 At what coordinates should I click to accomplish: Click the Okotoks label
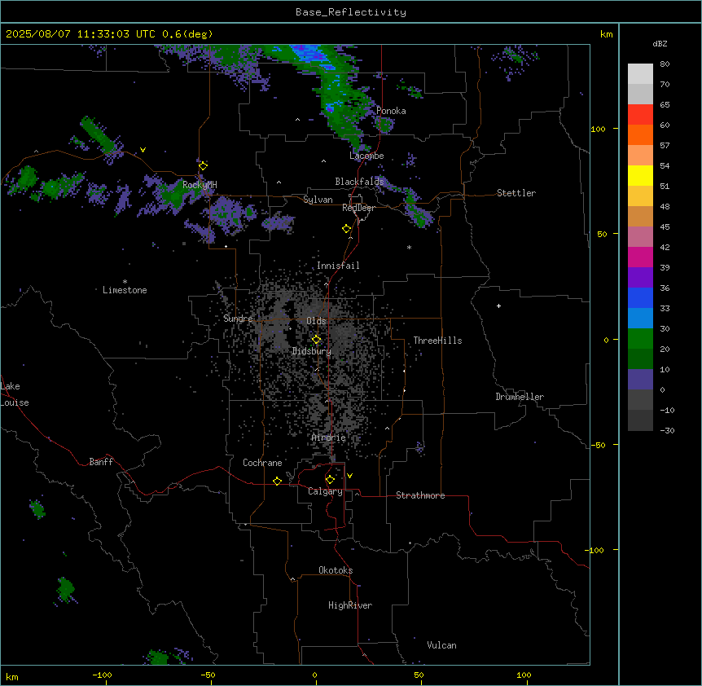[336, 570]
